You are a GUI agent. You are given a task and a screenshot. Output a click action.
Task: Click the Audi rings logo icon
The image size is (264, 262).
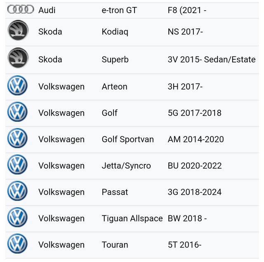[x=21, y=9]
